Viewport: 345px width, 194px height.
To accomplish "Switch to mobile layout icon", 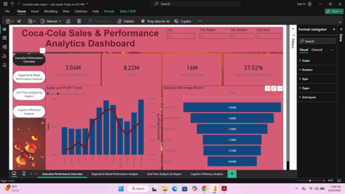I will pos(24,173).
